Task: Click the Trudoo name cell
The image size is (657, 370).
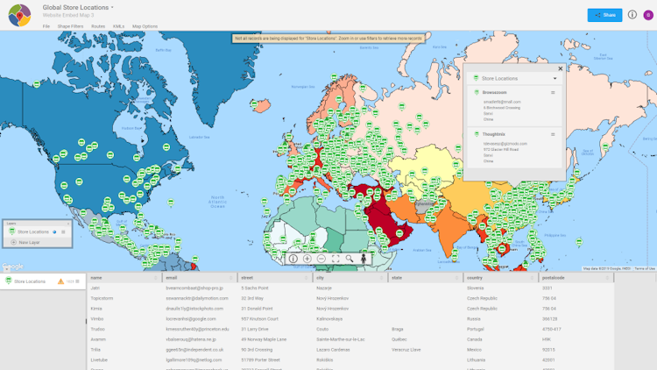Action: 97,330
